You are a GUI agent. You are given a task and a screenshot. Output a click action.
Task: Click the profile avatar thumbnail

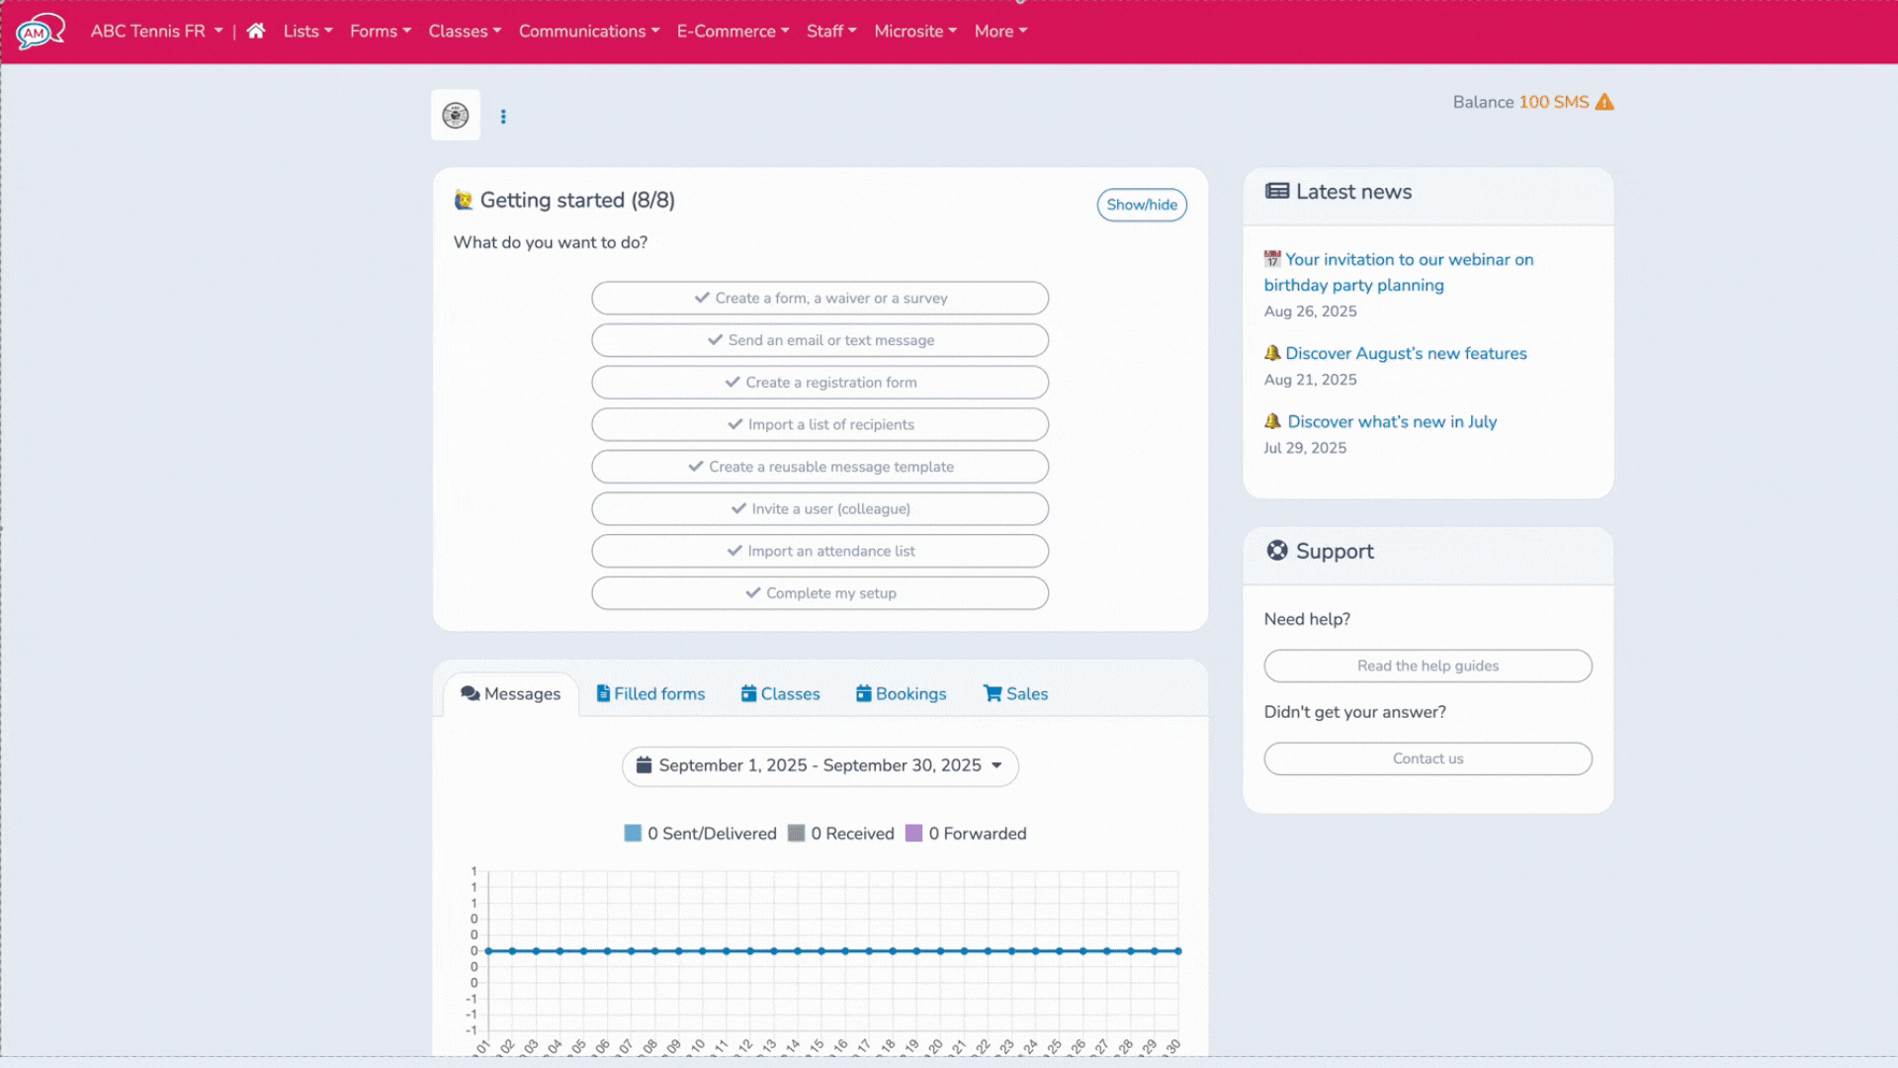coord(455,115)
